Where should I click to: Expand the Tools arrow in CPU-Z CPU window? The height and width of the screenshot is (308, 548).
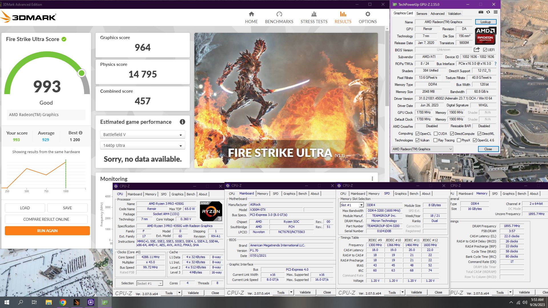point(179,293)
